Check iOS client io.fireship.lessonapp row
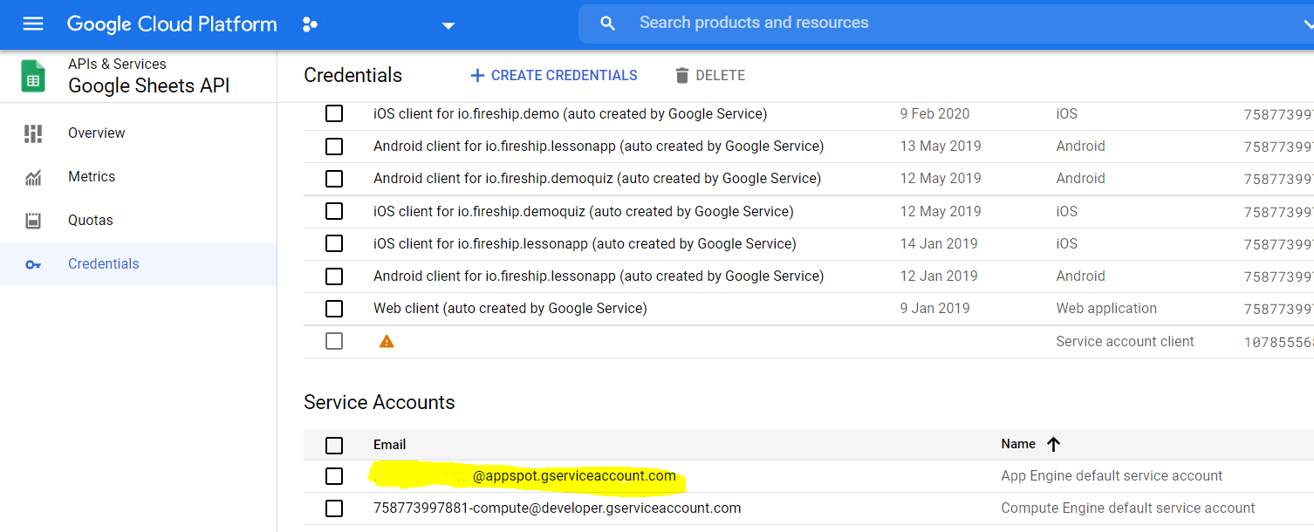1314x532 pixels. click(x=334, y=243)
